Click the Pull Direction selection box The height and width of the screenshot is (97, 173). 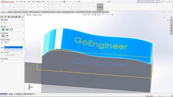pyautogui.click(x=13, y=61)
